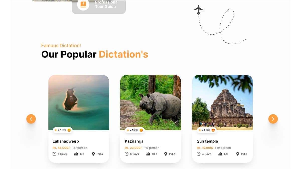Select the Sun temple destination title
The width and height of the screenshot is (301, 169).
[207, 141]
